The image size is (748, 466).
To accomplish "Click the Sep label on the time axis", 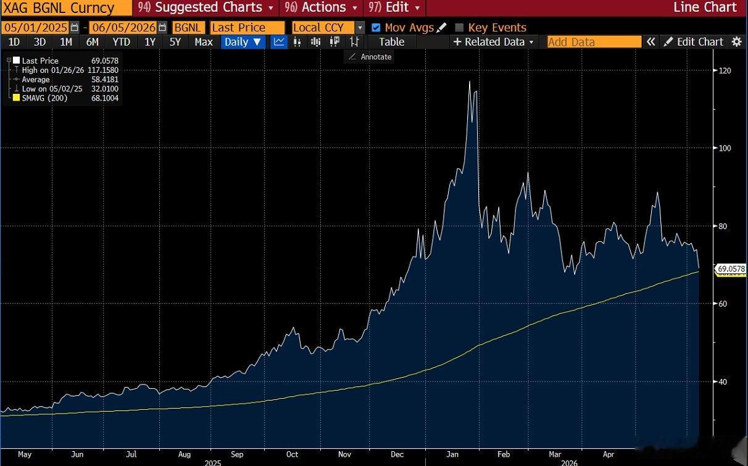I will pos(237,454).
